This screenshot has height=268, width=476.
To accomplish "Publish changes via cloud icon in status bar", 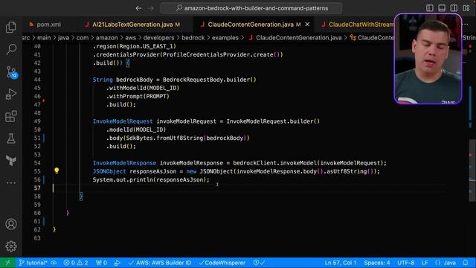I will pos(54,263).
